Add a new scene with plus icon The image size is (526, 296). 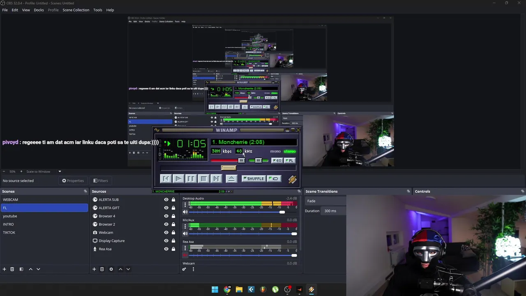pos(5,269)
